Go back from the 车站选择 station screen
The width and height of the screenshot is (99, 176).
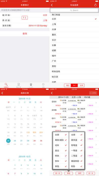(52, 5)
